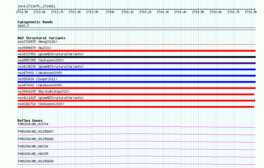
Task: Open transcript FAM193A|NR_046335 label
Action: (x=33, y=154)
